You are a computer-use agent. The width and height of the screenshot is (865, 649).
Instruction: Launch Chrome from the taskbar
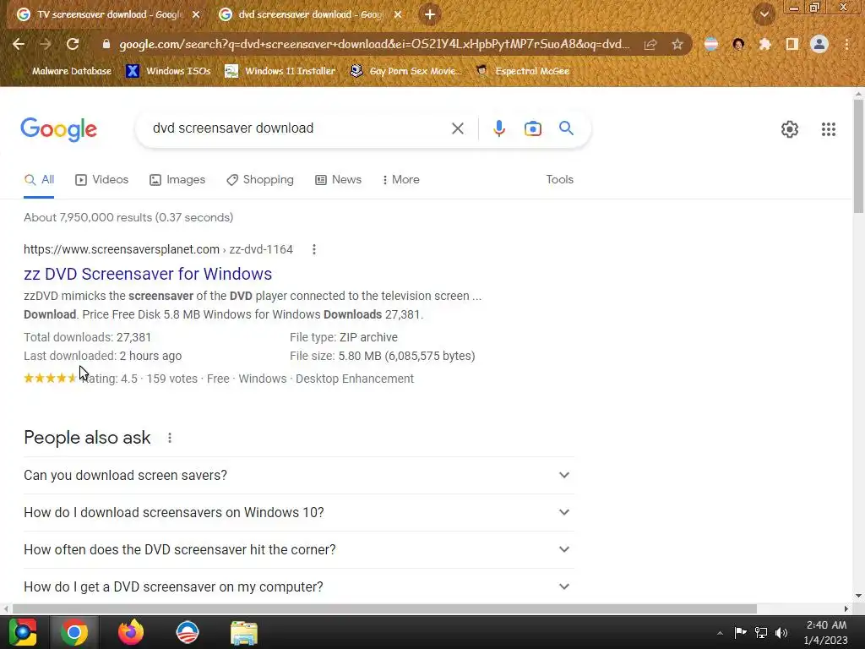coord(74,632)
